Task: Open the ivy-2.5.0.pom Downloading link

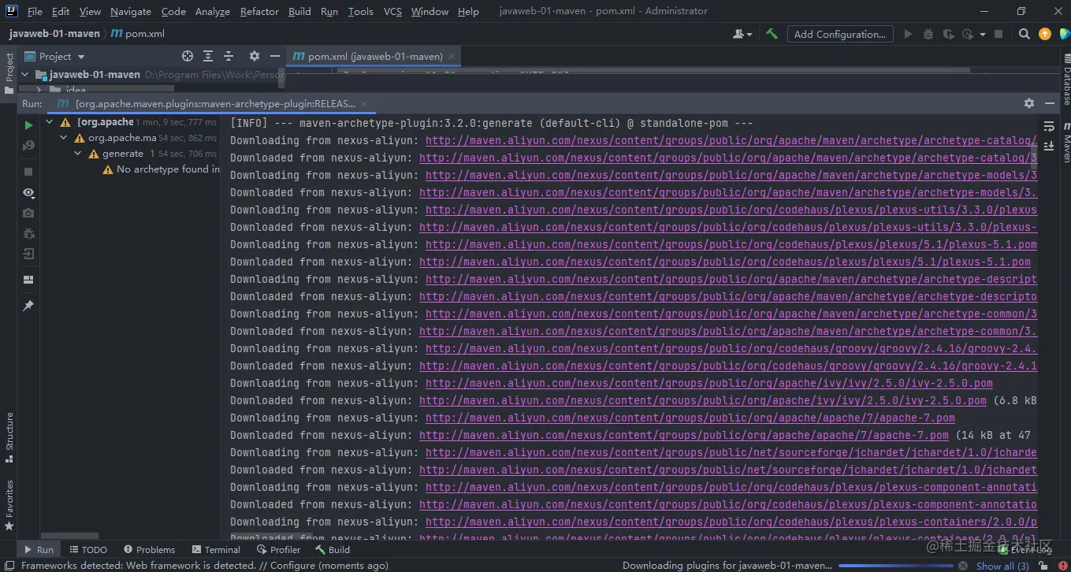Action: (709, 384)
